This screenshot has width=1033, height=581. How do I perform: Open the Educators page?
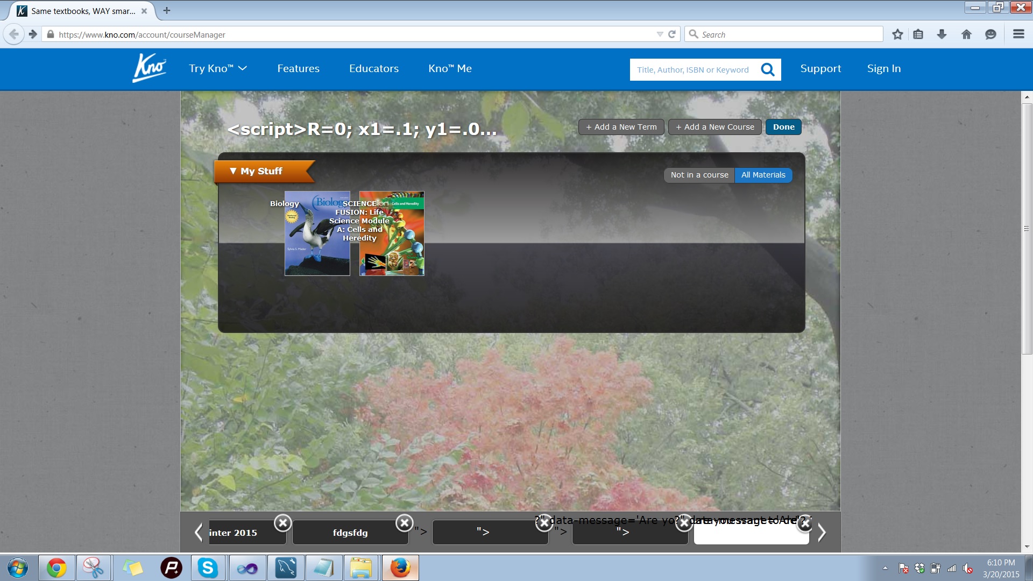(x=374, y=68)
